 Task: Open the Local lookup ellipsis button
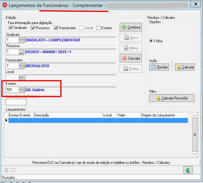21,78
